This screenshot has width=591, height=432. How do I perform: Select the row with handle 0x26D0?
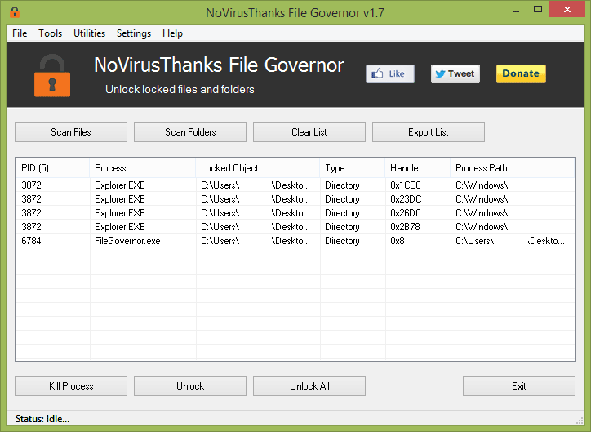pyautogui.click(x=295, y=213)
